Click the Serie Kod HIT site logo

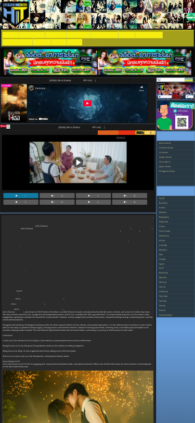(15, 14)
